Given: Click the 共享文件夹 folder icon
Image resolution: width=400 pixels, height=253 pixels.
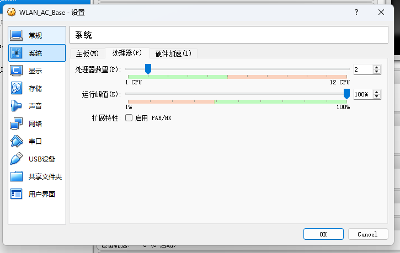Looking at the screenshot, I should click(17, 176).
